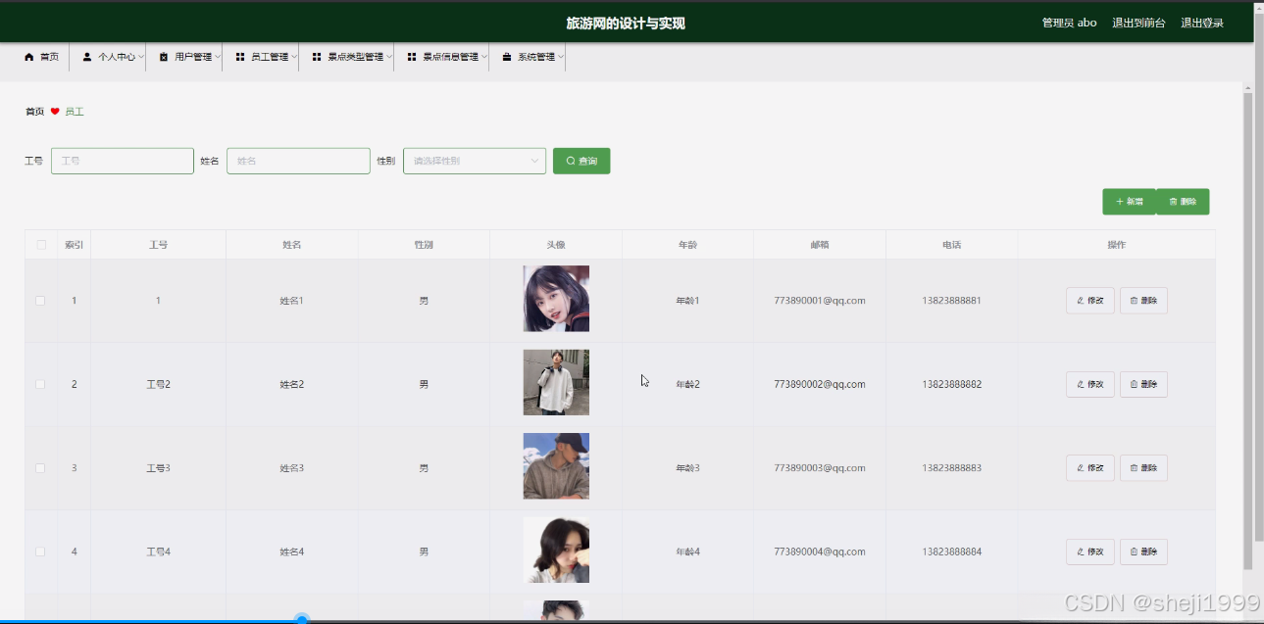
Task: Open avatar photo of 姓名3
Action: tap(556, 466)
